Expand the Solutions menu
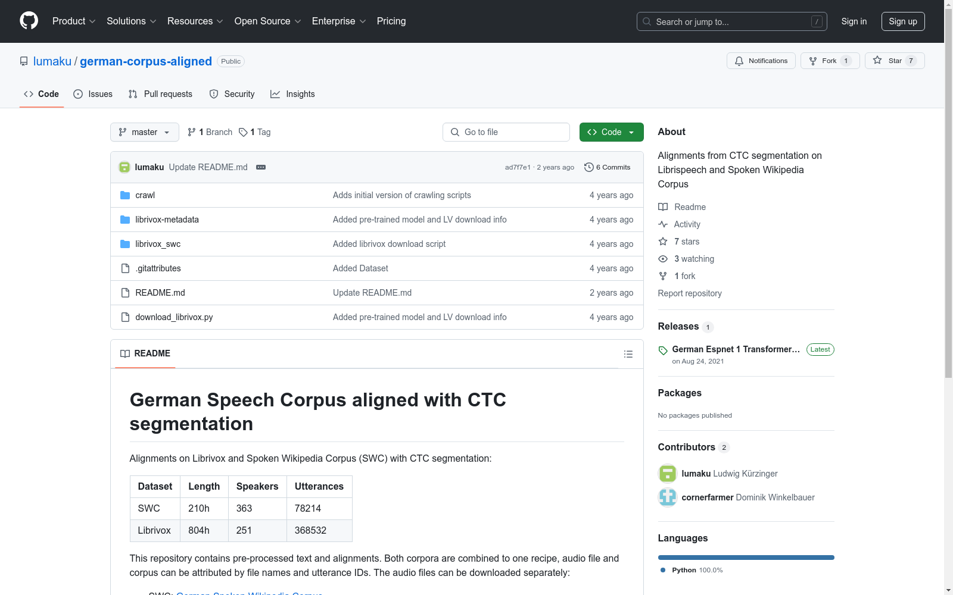Image resolution: width=953 pixels, height=595 pixels. click(132, 21)
